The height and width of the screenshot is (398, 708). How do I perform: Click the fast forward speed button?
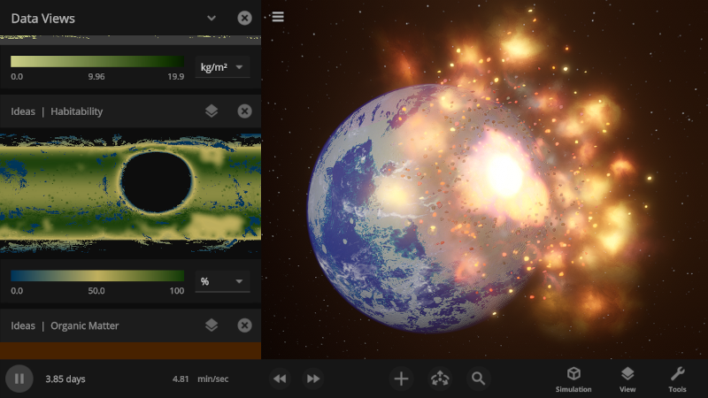pyautogui.click(x=312, y=379)
